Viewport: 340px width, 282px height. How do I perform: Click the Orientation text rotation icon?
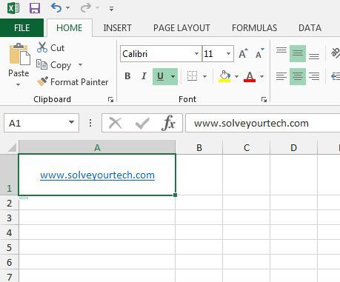tap(336, 53)
